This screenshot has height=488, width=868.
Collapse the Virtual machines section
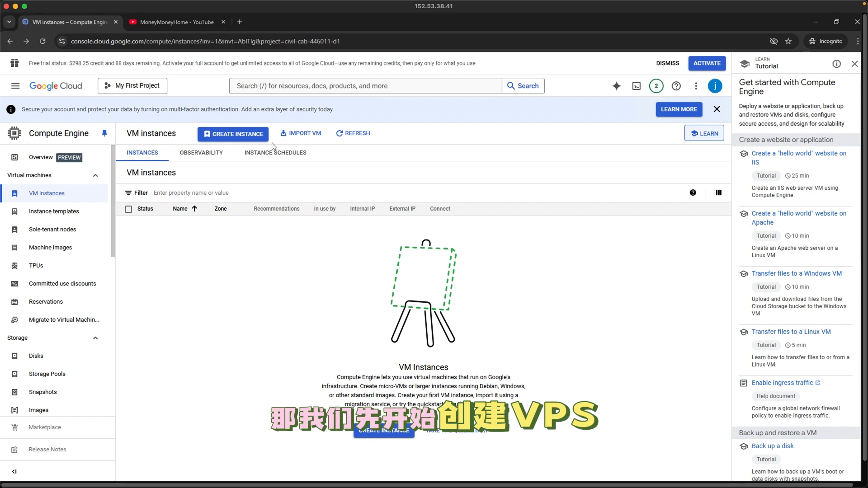point(95,175)
